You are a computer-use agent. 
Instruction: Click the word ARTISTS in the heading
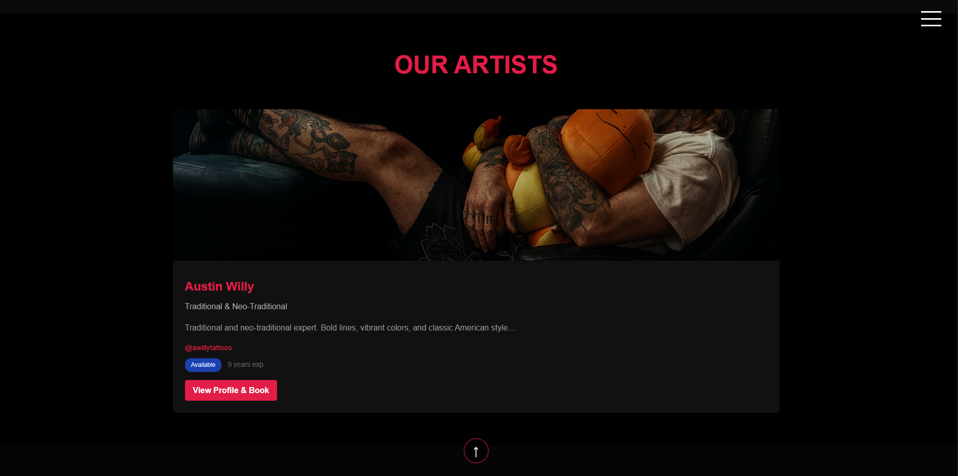pyautogui.click(x=506, y=65)
